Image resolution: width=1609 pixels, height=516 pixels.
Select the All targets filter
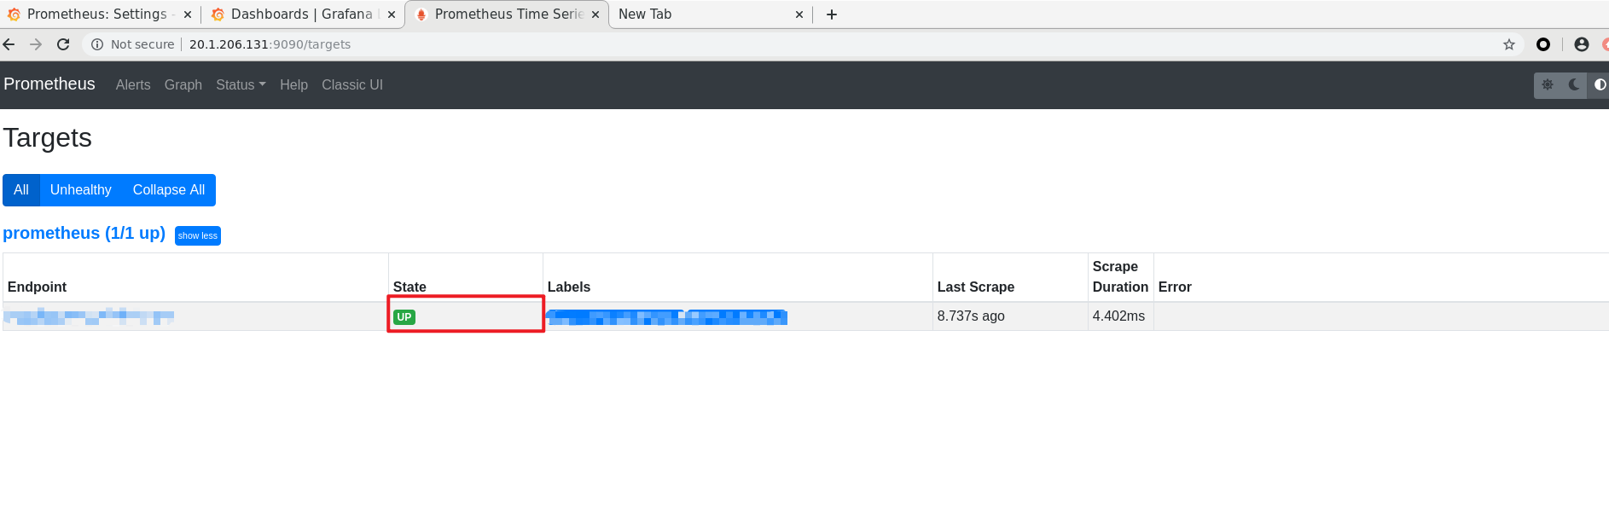click(x=21, y=190)
